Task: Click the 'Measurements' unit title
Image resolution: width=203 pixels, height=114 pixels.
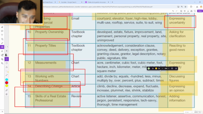Action: point(46,63)
